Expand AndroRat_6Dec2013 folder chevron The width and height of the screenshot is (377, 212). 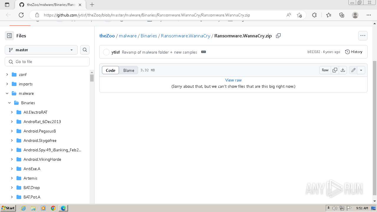tap(12, 122)
